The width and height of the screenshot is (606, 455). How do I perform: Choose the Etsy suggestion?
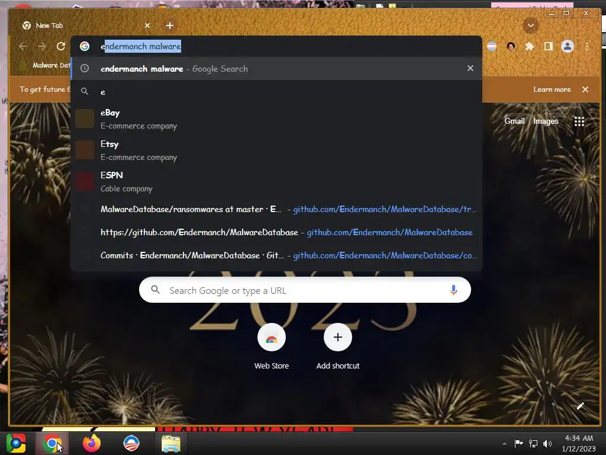276,150
